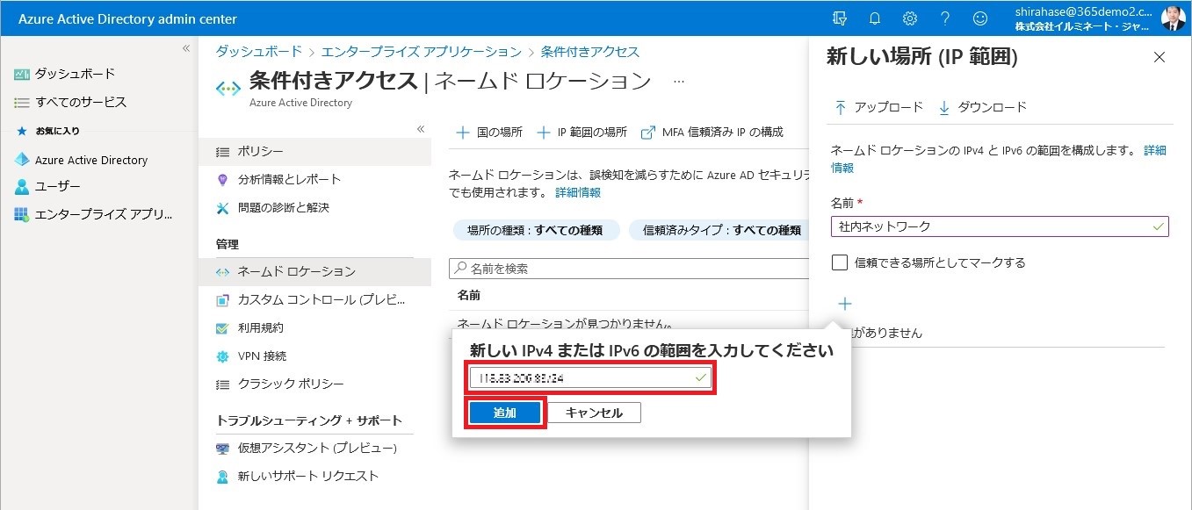This screenshot has height=510, width=1192.
Task: Go to 条件付きアクセス breadcrumb
Action: pyautogui.click(x=590, y=52)
